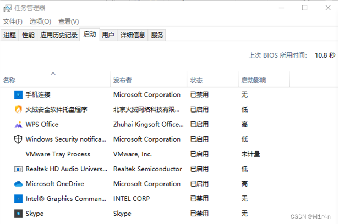This screenshot has height=224, width=339.
Task: Click the 10.8 秒 BIOS time value
Action: coord(325,55)
